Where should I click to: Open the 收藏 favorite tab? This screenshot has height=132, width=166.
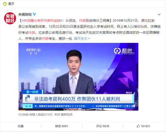(21, 126)
